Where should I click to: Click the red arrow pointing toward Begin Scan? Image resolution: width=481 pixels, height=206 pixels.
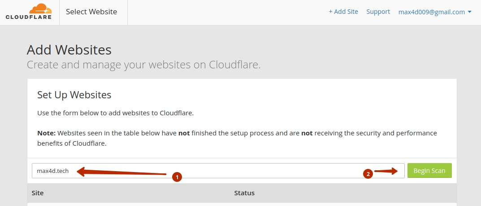(386, 171)
